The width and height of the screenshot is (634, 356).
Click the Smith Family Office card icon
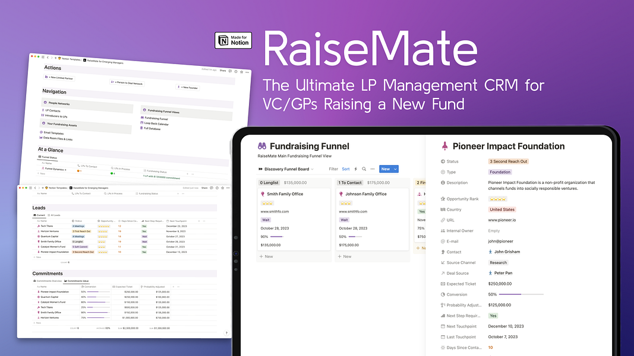tap(263, 194)
